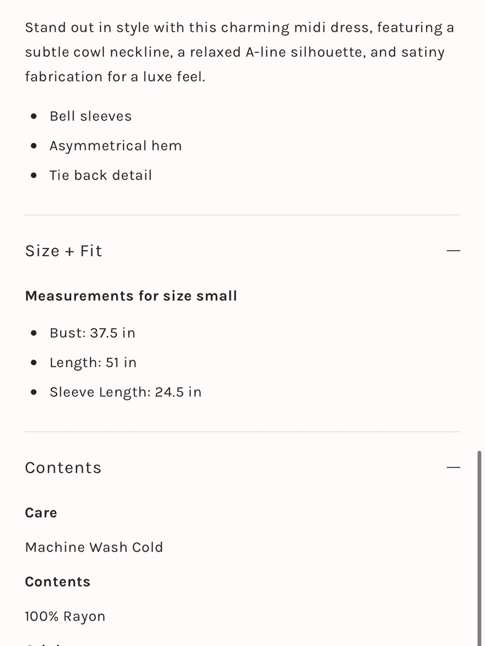Collapse the Contents section minus icon
485x646 pixels.
(x=453, y=468)
